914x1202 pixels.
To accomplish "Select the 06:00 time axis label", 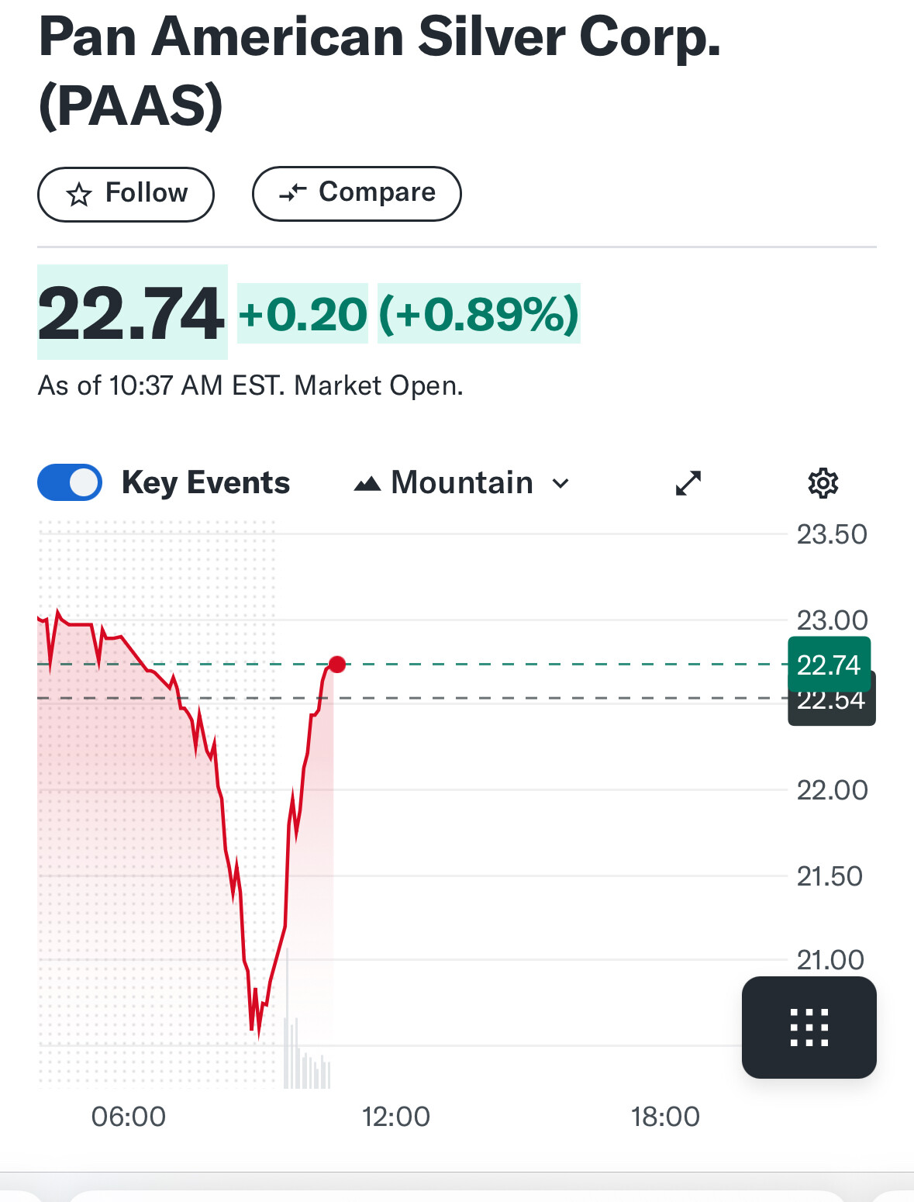I will pos(129,1117).
